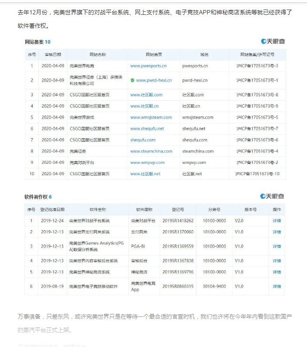Click the green verified shield beside www.pwrd-hexi.cn
This screenshot has height=347, width=307.
click(132, 80)
